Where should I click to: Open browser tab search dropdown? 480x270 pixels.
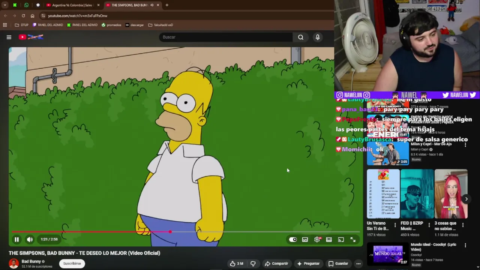pos(5,5)
